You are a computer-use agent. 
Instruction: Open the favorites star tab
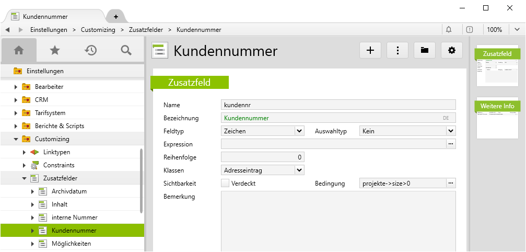pos(55,50)
